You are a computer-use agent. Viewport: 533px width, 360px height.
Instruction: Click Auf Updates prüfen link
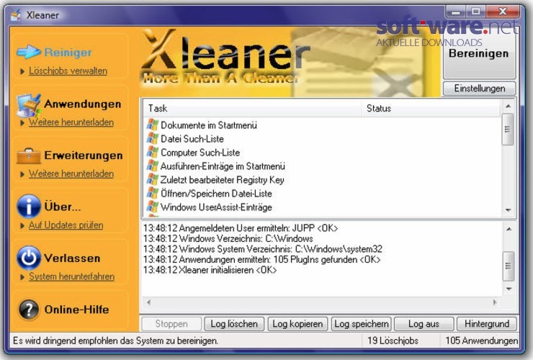coord(66,225)
